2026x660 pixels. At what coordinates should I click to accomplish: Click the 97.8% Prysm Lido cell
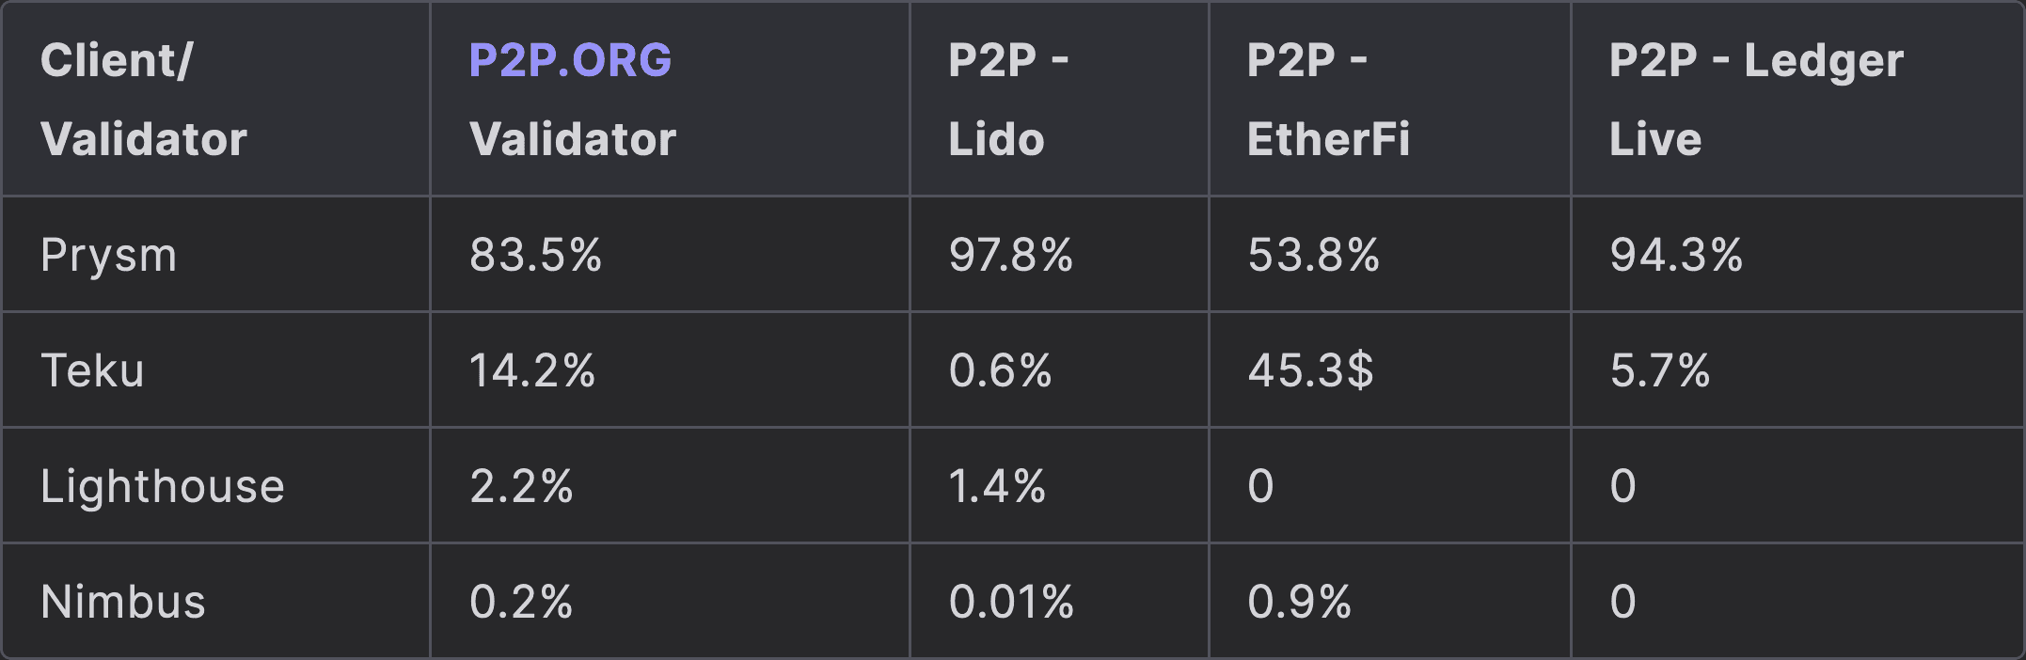[1010, 255]
